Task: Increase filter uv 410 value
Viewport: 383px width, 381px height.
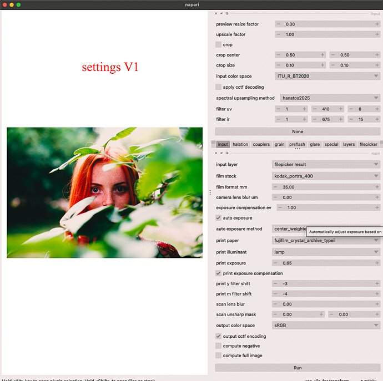Action: pos(341,109)
